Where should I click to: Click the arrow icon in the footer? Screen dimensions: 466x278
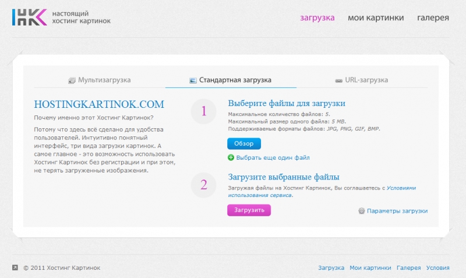(x=15, y=268)
